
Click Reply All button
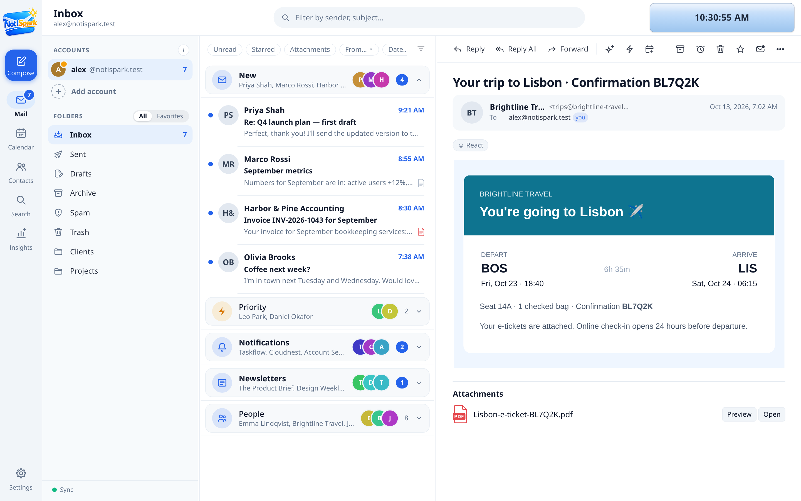516,49
